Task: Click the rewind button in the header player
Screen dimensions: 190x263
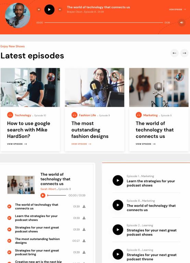Action: tap(39, 10)
